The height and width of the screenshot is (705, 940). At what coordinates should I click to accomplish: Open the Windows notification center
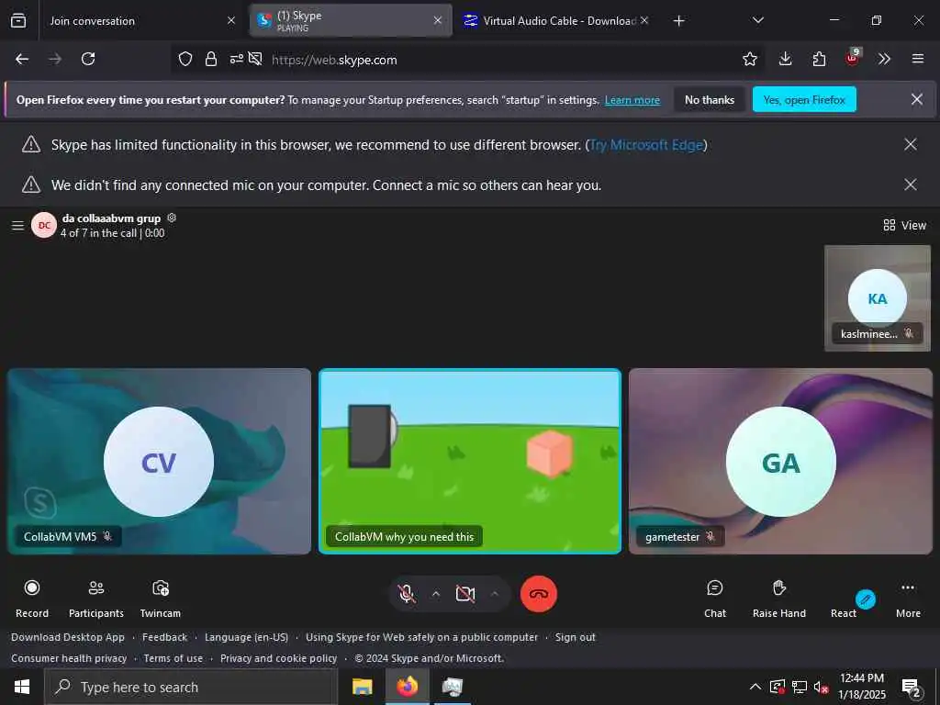[x=912, y=688]
